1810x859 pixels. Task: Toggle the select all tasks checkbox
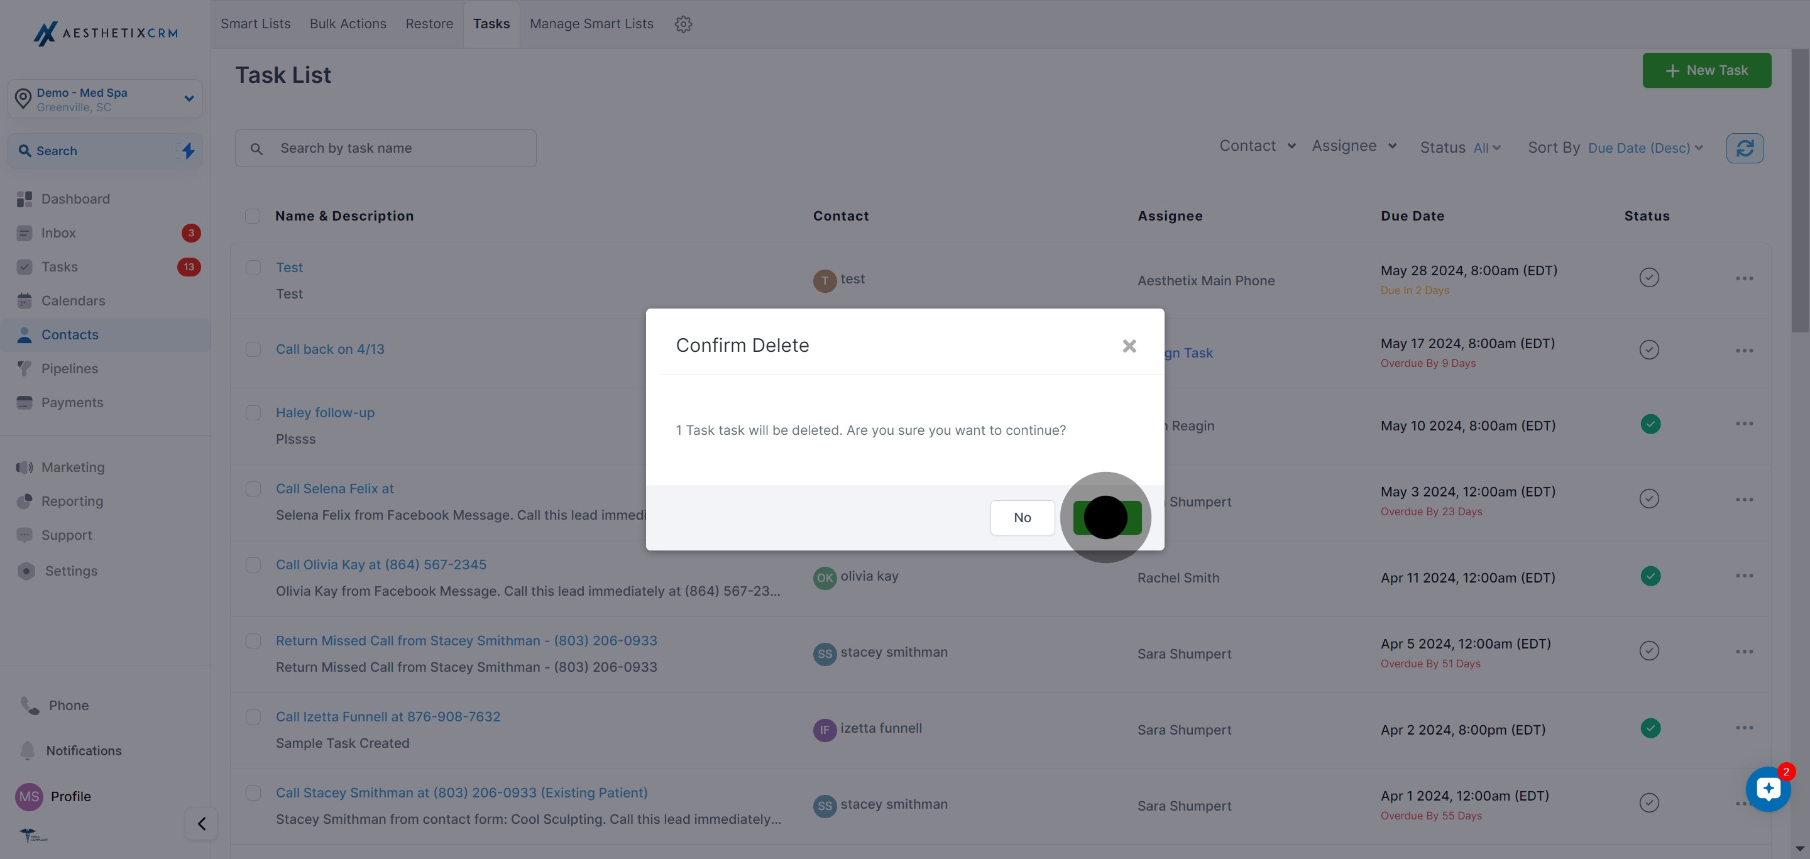point(252,216)
